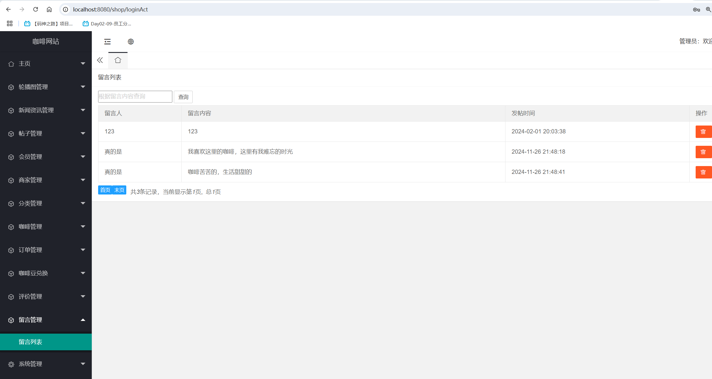Open the home tab icon
The width and height of the screenshot is (712, 379).
(118, 60)
